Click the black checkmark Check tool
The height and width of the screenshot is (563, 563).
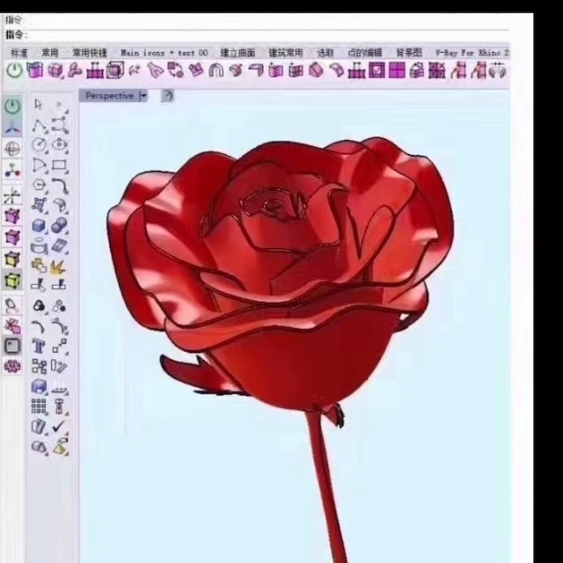click(x=58, y=426)
